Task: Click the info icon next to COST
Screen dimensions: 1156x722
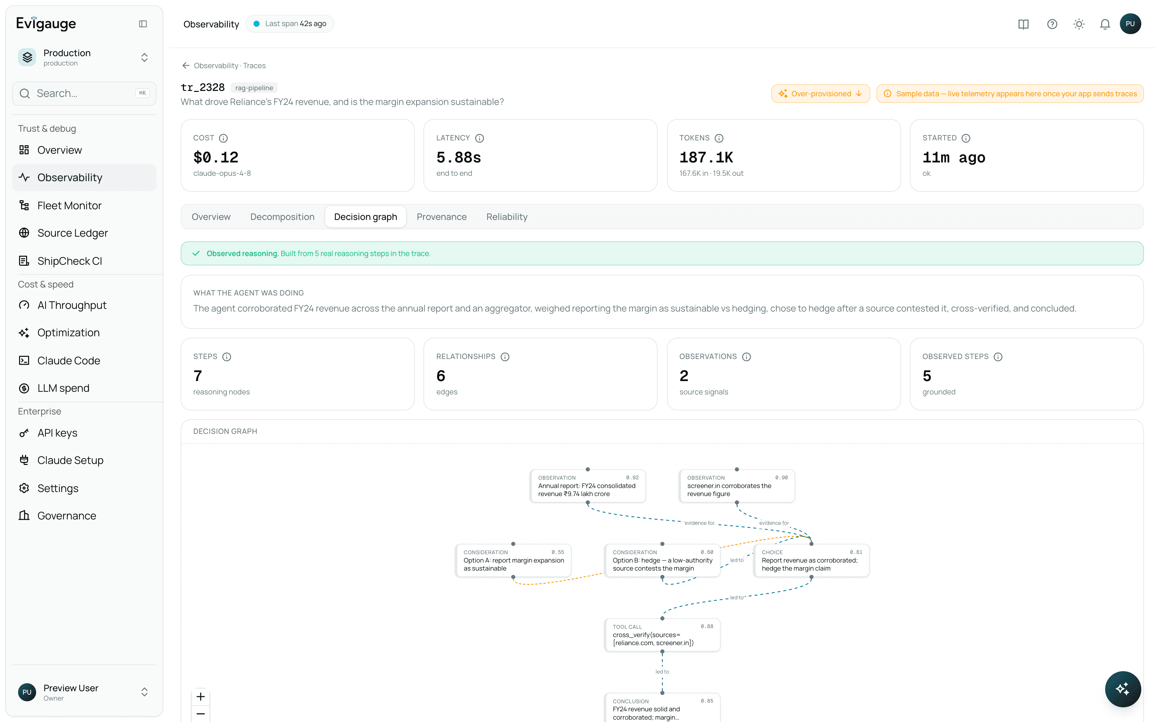Action: pyautogui.click(x=223, y=138)
